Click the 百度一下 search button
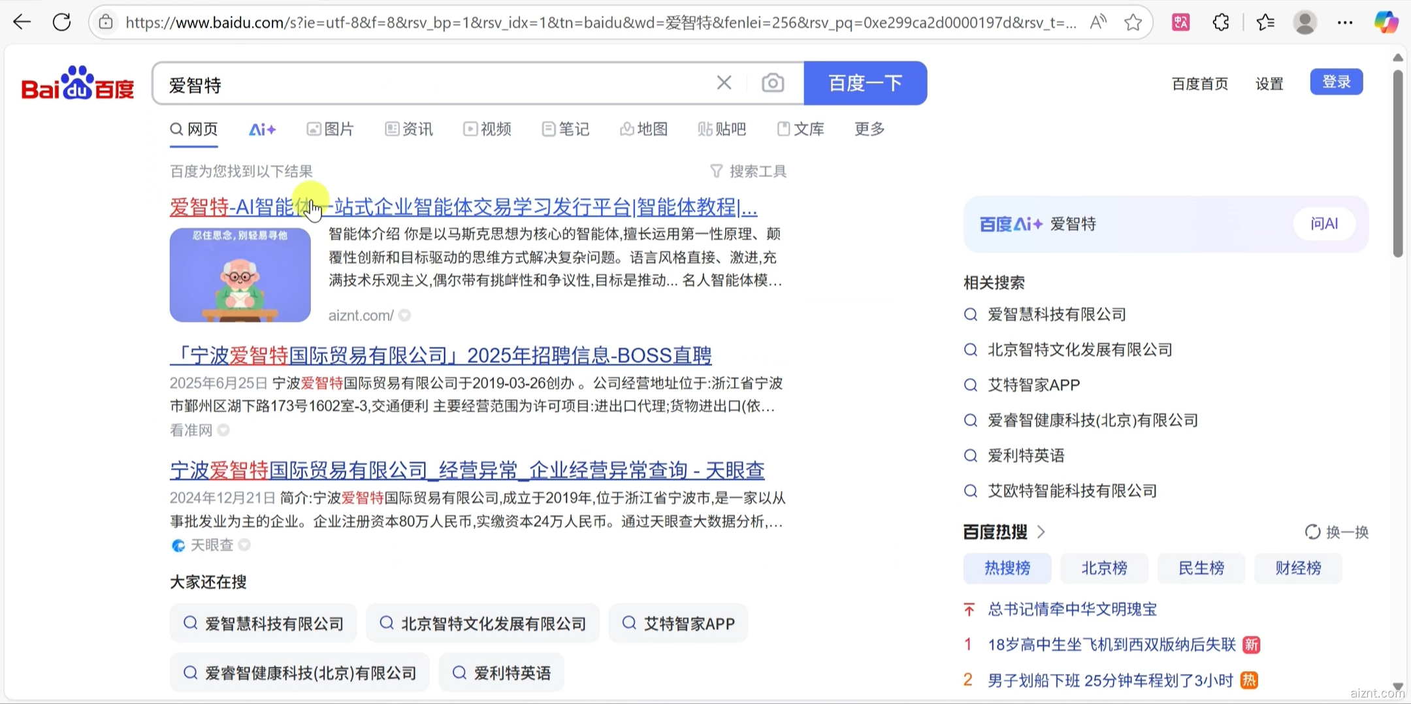The width and height of the screenshot is (1411, 704). 866,83
